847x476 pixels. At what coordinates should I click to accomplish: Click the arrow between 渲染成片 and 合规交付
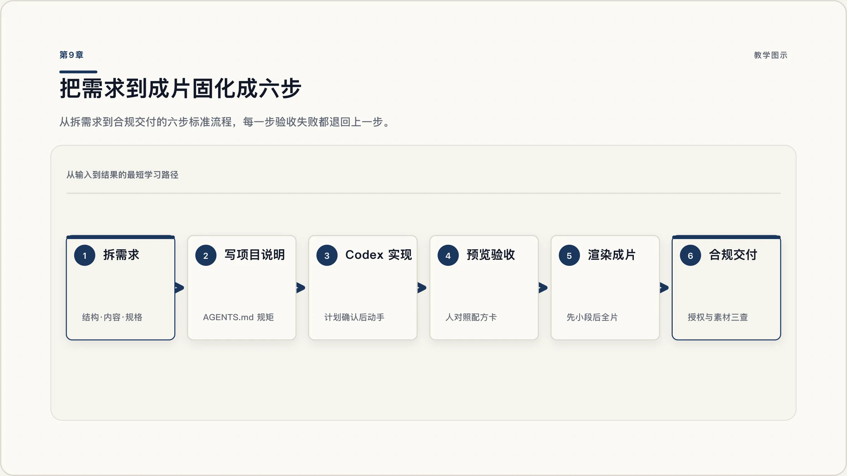pyautogui.click(x=664, y=288)
